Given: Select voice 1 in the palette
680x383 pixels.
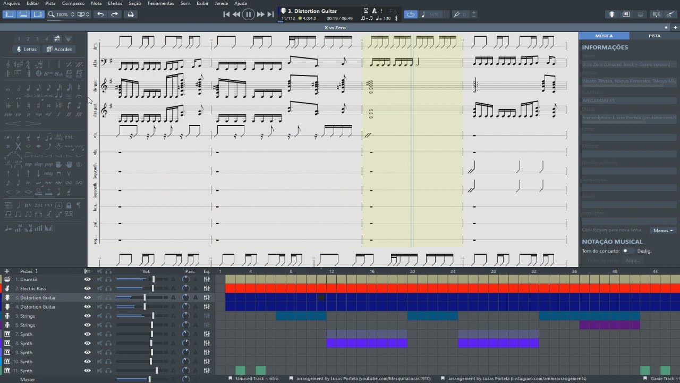Looking at the screenshot, I should tap(19, 39).
